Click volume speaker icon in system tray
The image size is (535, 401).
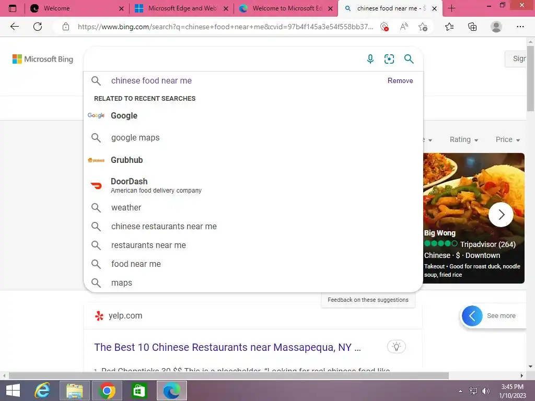pyautogui.click(x=486, y=391)
